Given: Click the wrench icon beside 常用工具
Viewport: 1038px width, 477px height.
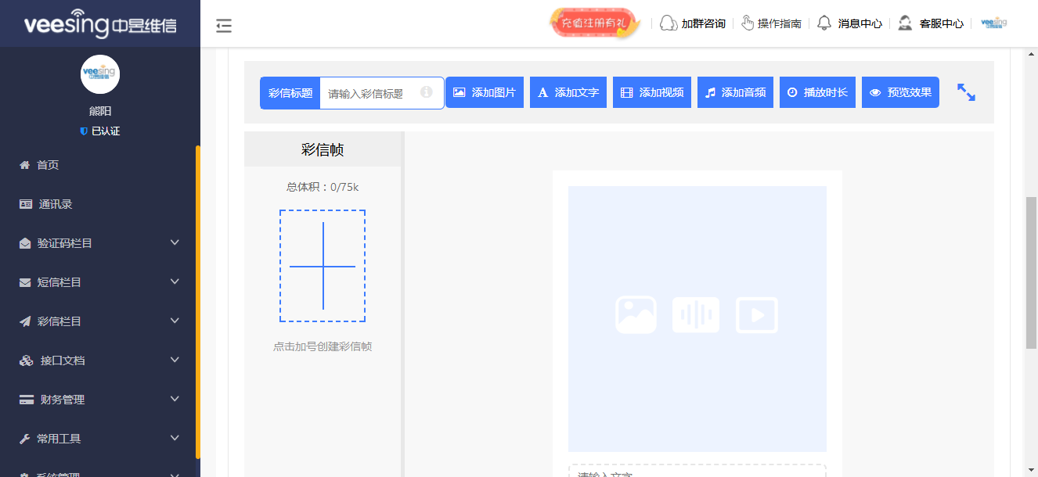Looking at the screenshot, I should click(25, 439).
